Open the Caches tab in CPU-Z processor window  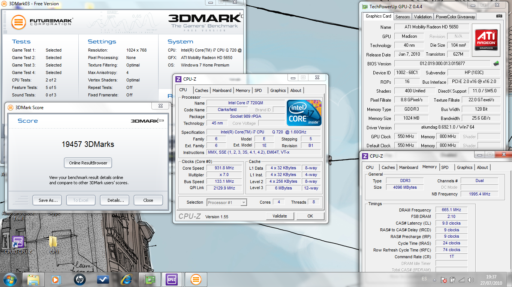[202, 90]
